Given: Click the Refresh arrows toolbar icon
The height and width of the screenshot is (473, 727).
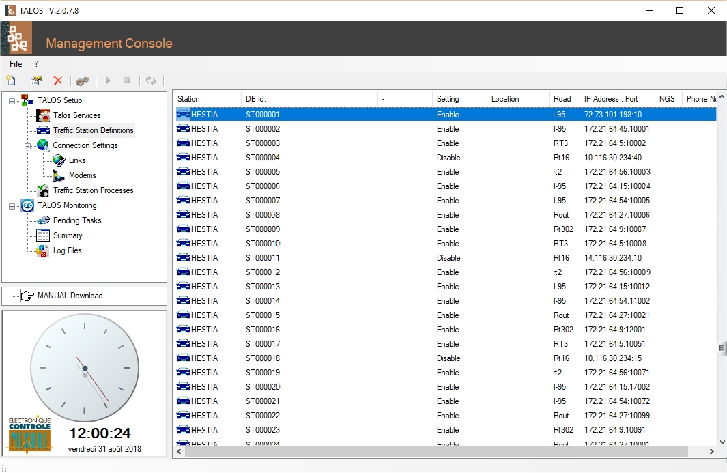Looking at the screenshot, I should point(151,81).
